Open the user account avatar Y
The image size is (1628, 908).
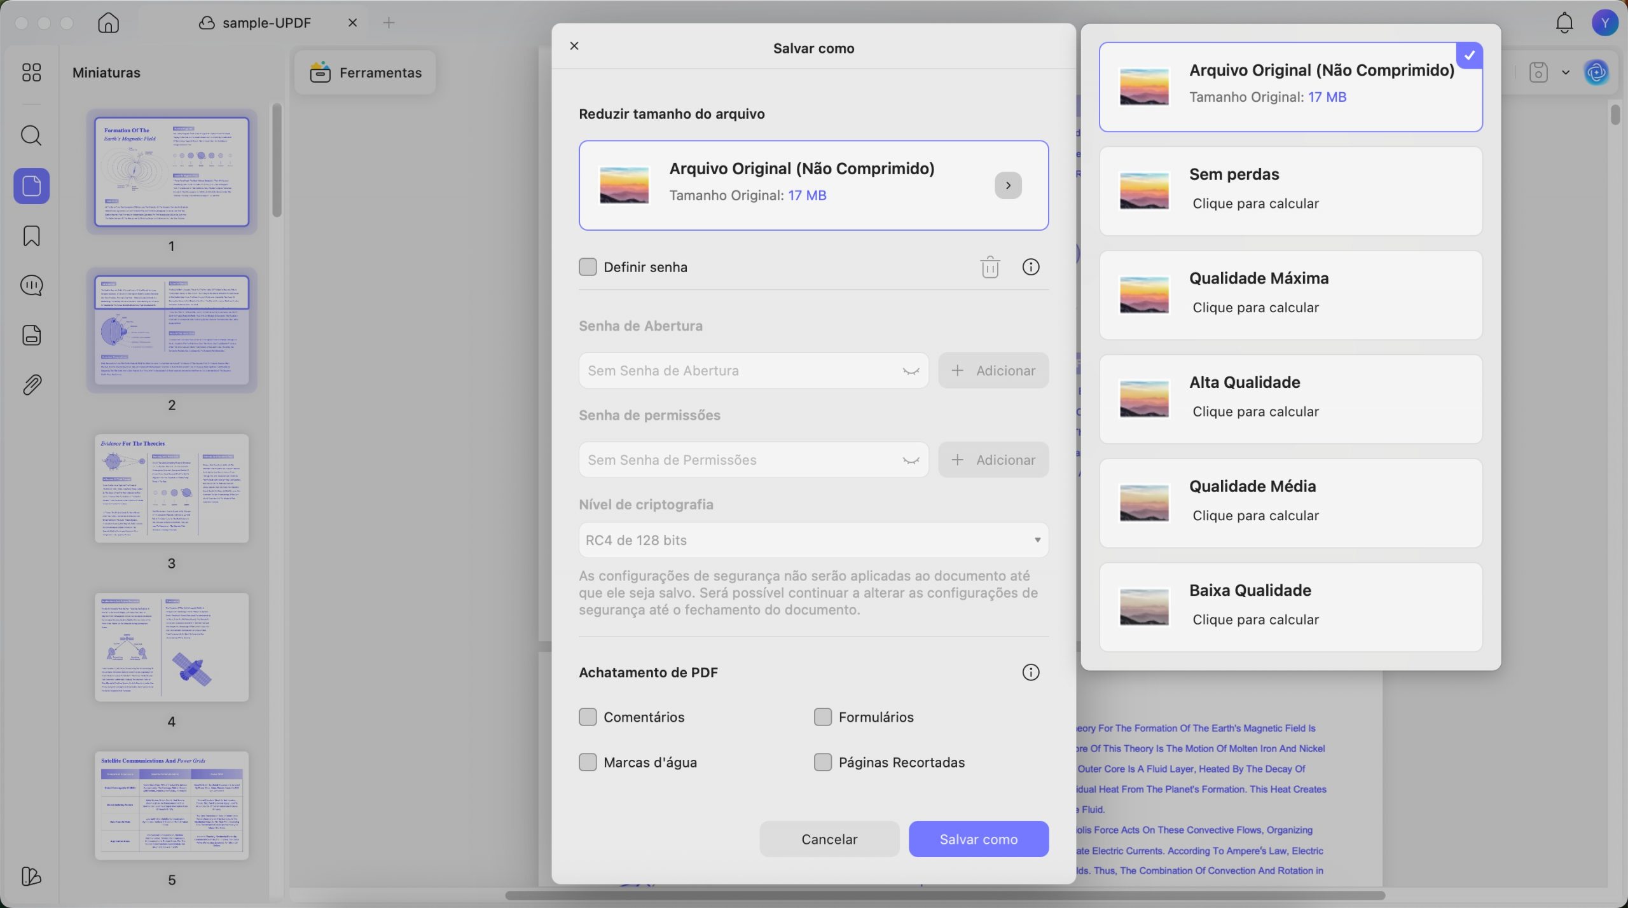coord(1604,23)
